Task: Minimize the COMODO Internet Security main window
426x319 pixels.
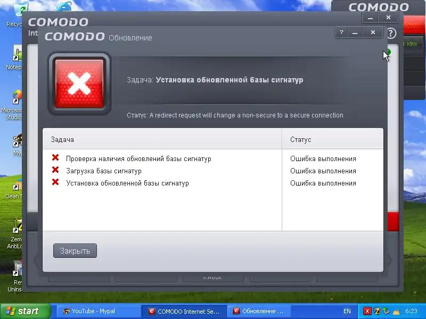Action: point(370,18)
